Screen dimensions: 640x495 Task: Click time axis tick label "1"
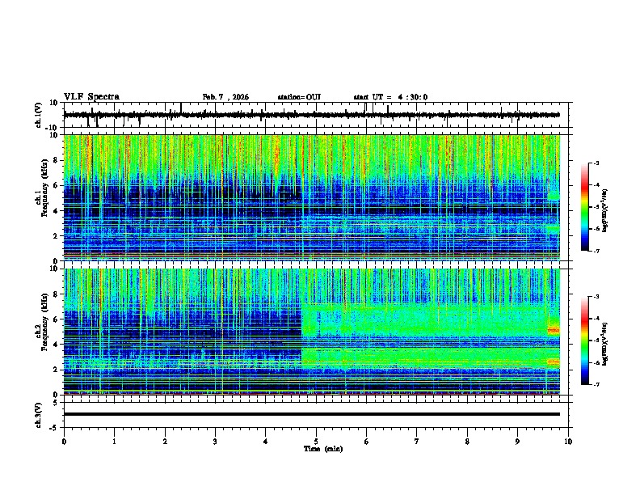(x=114, y=442)
